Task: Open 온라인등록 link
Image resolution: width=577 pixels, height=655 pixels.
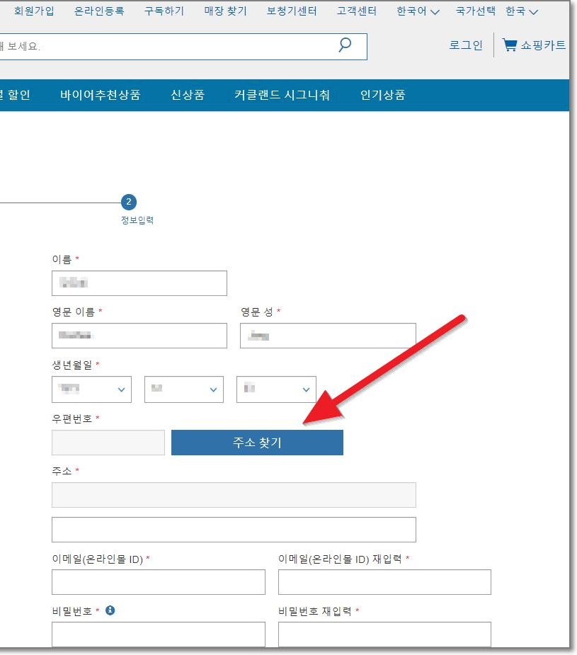Action: (99, 11)
